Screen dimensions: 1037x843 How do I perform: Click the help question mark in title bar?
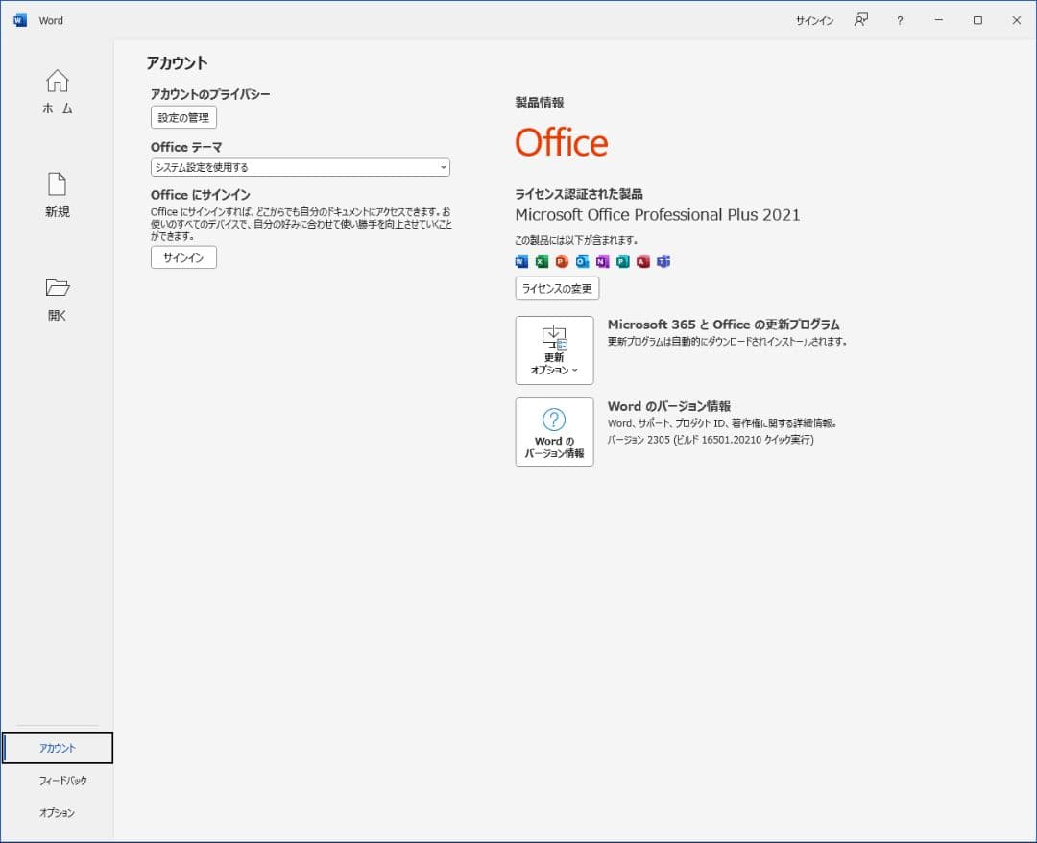[900, 20]
